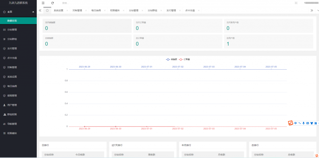The width and height of the screenshot is (319, 158).
Task: Collapse the 主页 sidebar menu
Action: tap(18, 12)
